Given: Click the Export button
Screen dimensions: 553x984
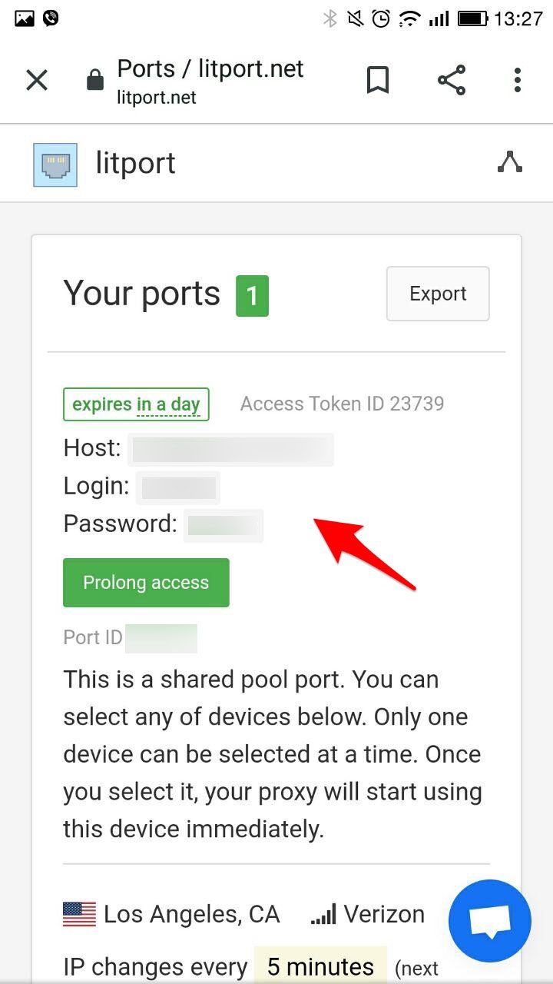Looking at the screenshot, I should [438, 294].
